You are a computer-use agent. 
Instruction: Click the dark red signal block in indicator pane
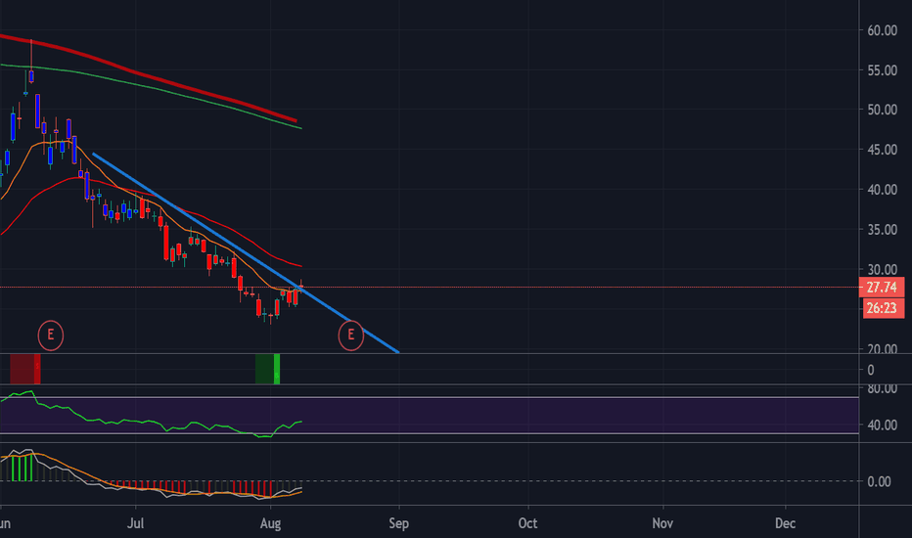tap(25, 369)
